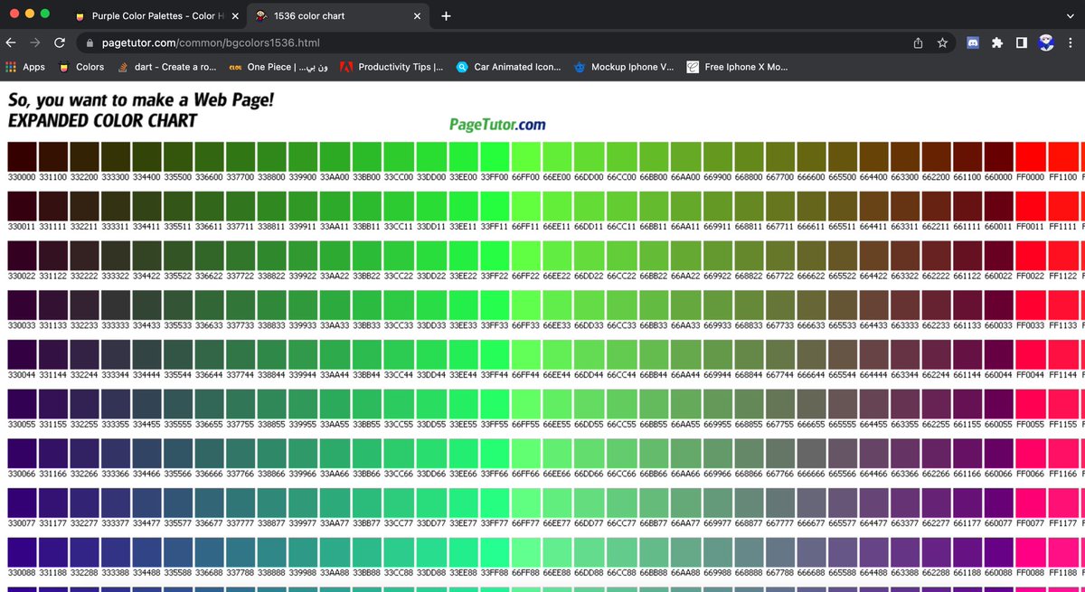Click the 335511 color swatch

pyautogui.click(x=179, y=205)
